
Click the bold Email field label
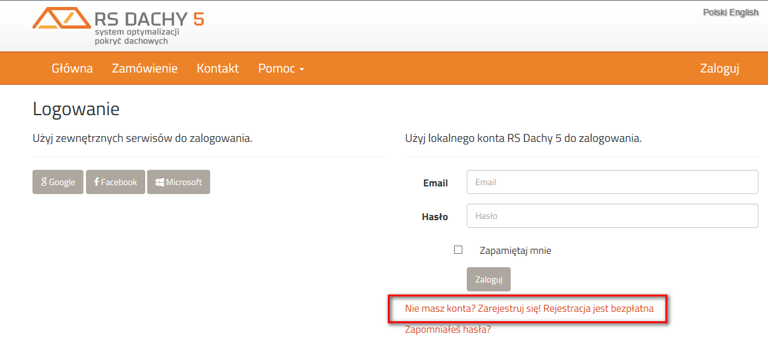pyautogui.click(x=436, y=183)
